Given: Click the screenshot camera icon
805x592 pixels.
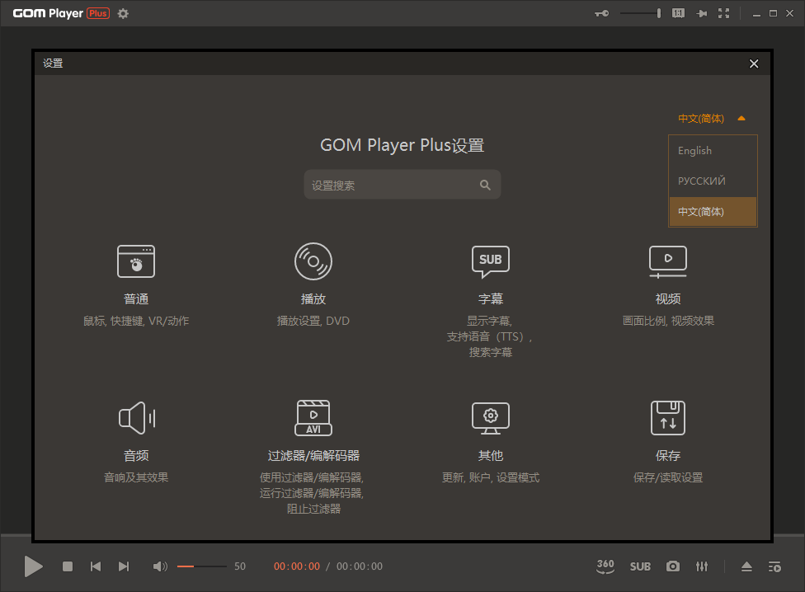Looking at the screenshot, I should tap(673, 566).
